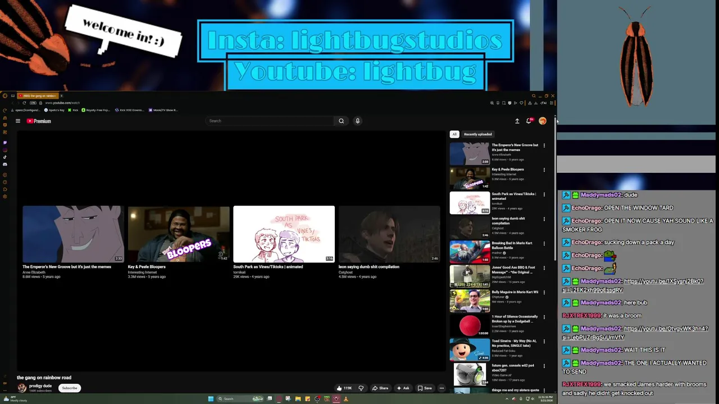Open the Royalty-Free Pop bookmark
Viewport: 719px width, 404px height.
(x=95, y=110)
